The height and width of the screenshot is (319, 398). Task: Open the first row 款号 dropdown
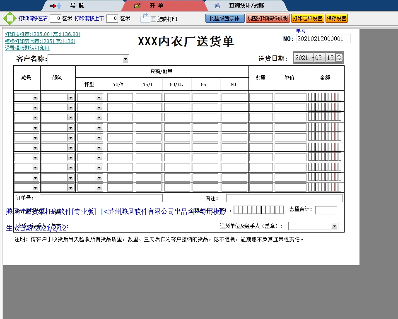coord(36,97)
